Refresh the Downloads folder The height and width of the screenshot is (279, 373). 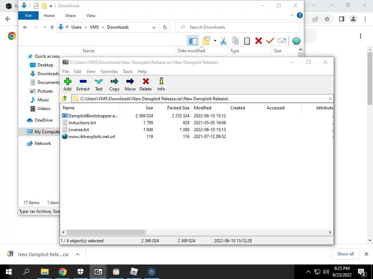pos(165,28)
